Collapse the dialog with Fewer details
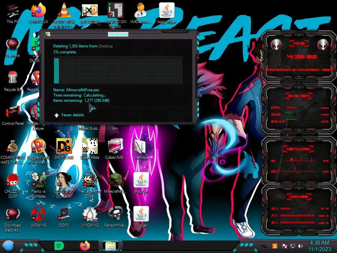This screenshot has height=253, width=337. [x=69, y=115]
